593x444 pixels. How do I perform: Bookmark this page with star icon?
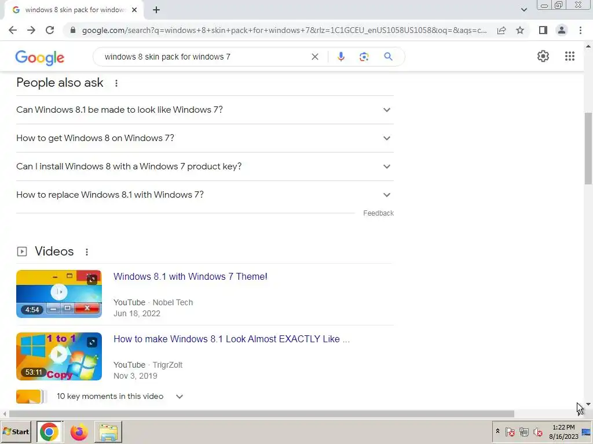coord(520,30)
